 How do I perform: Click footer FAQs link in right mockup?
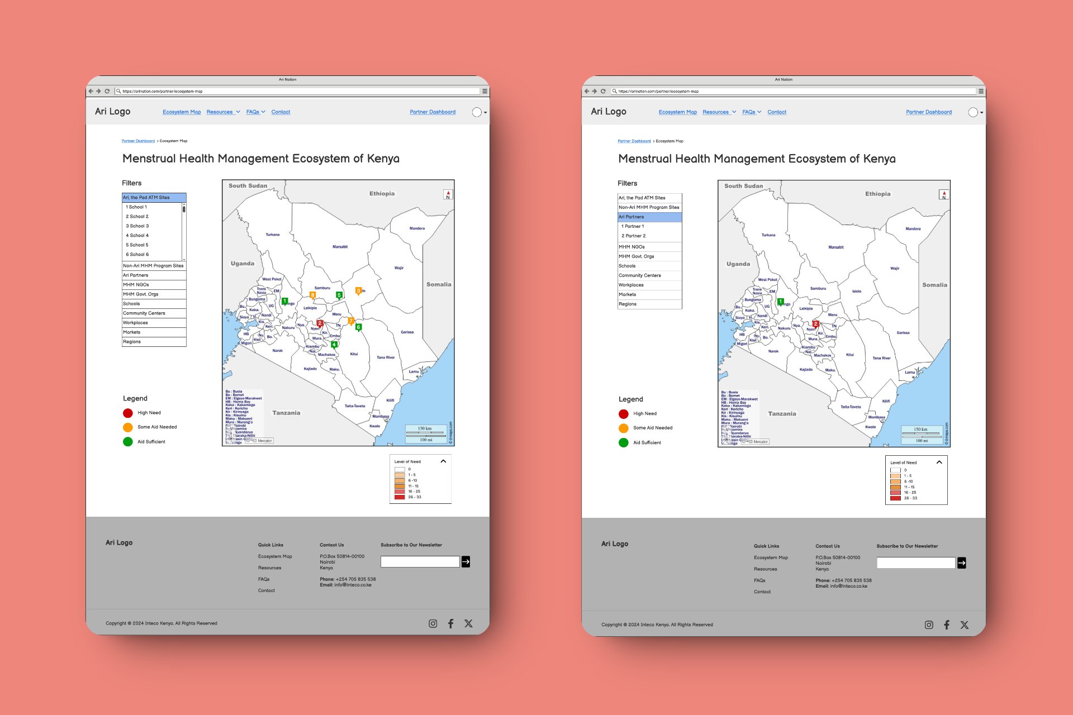[759, 580]
